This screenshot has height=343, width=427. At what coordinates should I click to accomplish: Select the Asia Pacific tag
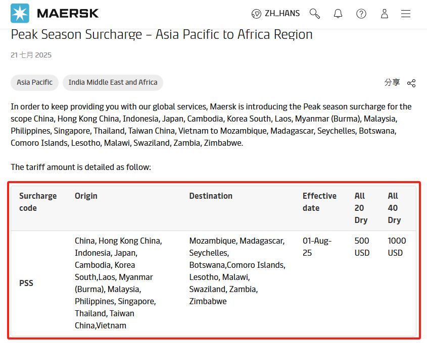coord(34,82)
